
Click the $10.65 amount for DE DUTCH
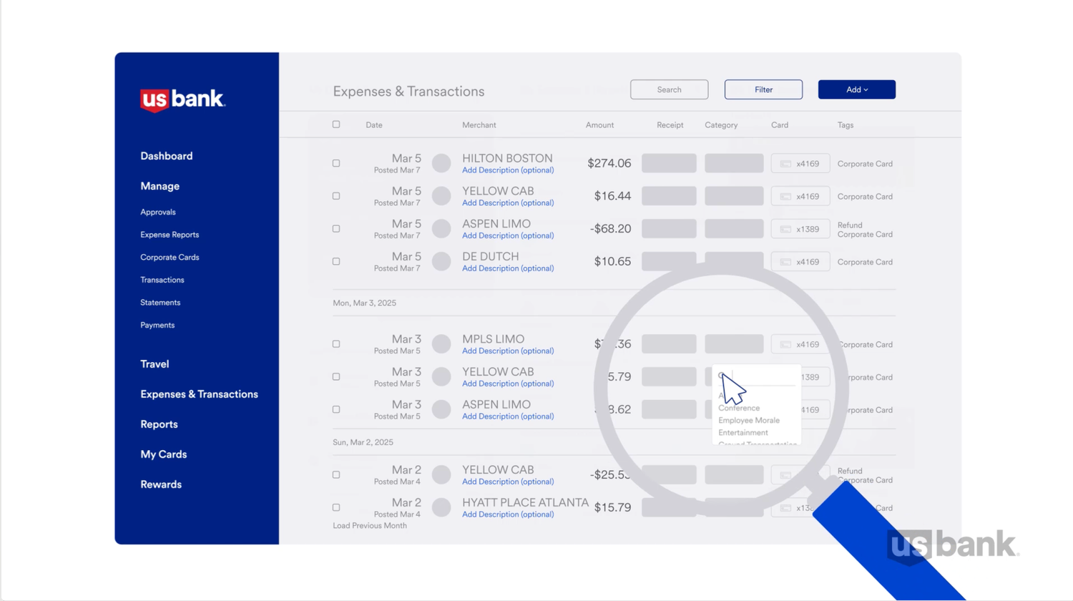pyautogui.click(x=613, y=262)
